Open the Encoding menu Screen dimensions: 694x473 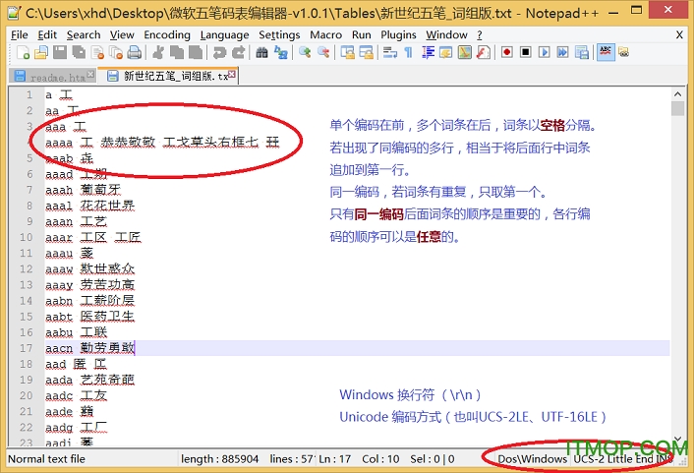[x=167, y=34]
